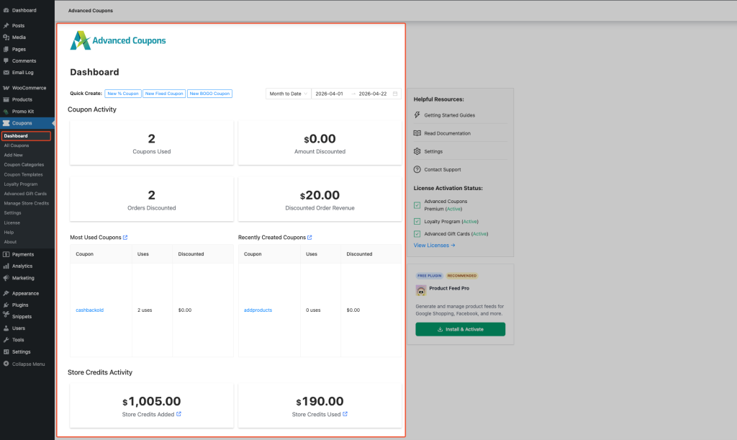Click the Contact Support question mark icon
Viewport: 737px width, 440px height.
[x=417, y=169]
